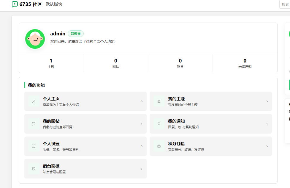Click the 管理员 role badge
The image size is (290, 188).
click(76, 34)
